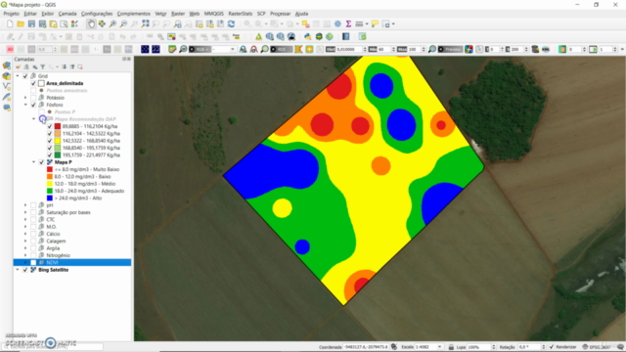Create a new project with blank page icon
The width and height of the screenshot is (626, 352).
tap(10, 24)
